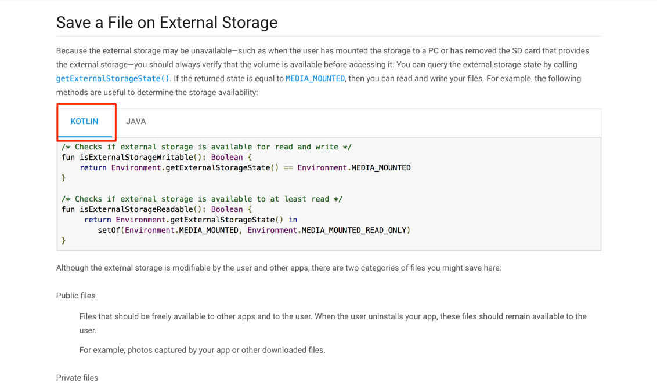This screenshot has height=383, width=657.
Task: Switch to the KOTLIN code tab
Action: 85,122
